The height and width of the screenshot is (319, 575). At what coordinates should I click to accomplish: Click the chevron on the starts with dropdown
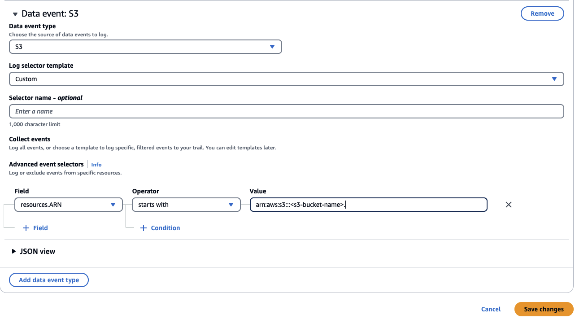click(x=231, y=205)
